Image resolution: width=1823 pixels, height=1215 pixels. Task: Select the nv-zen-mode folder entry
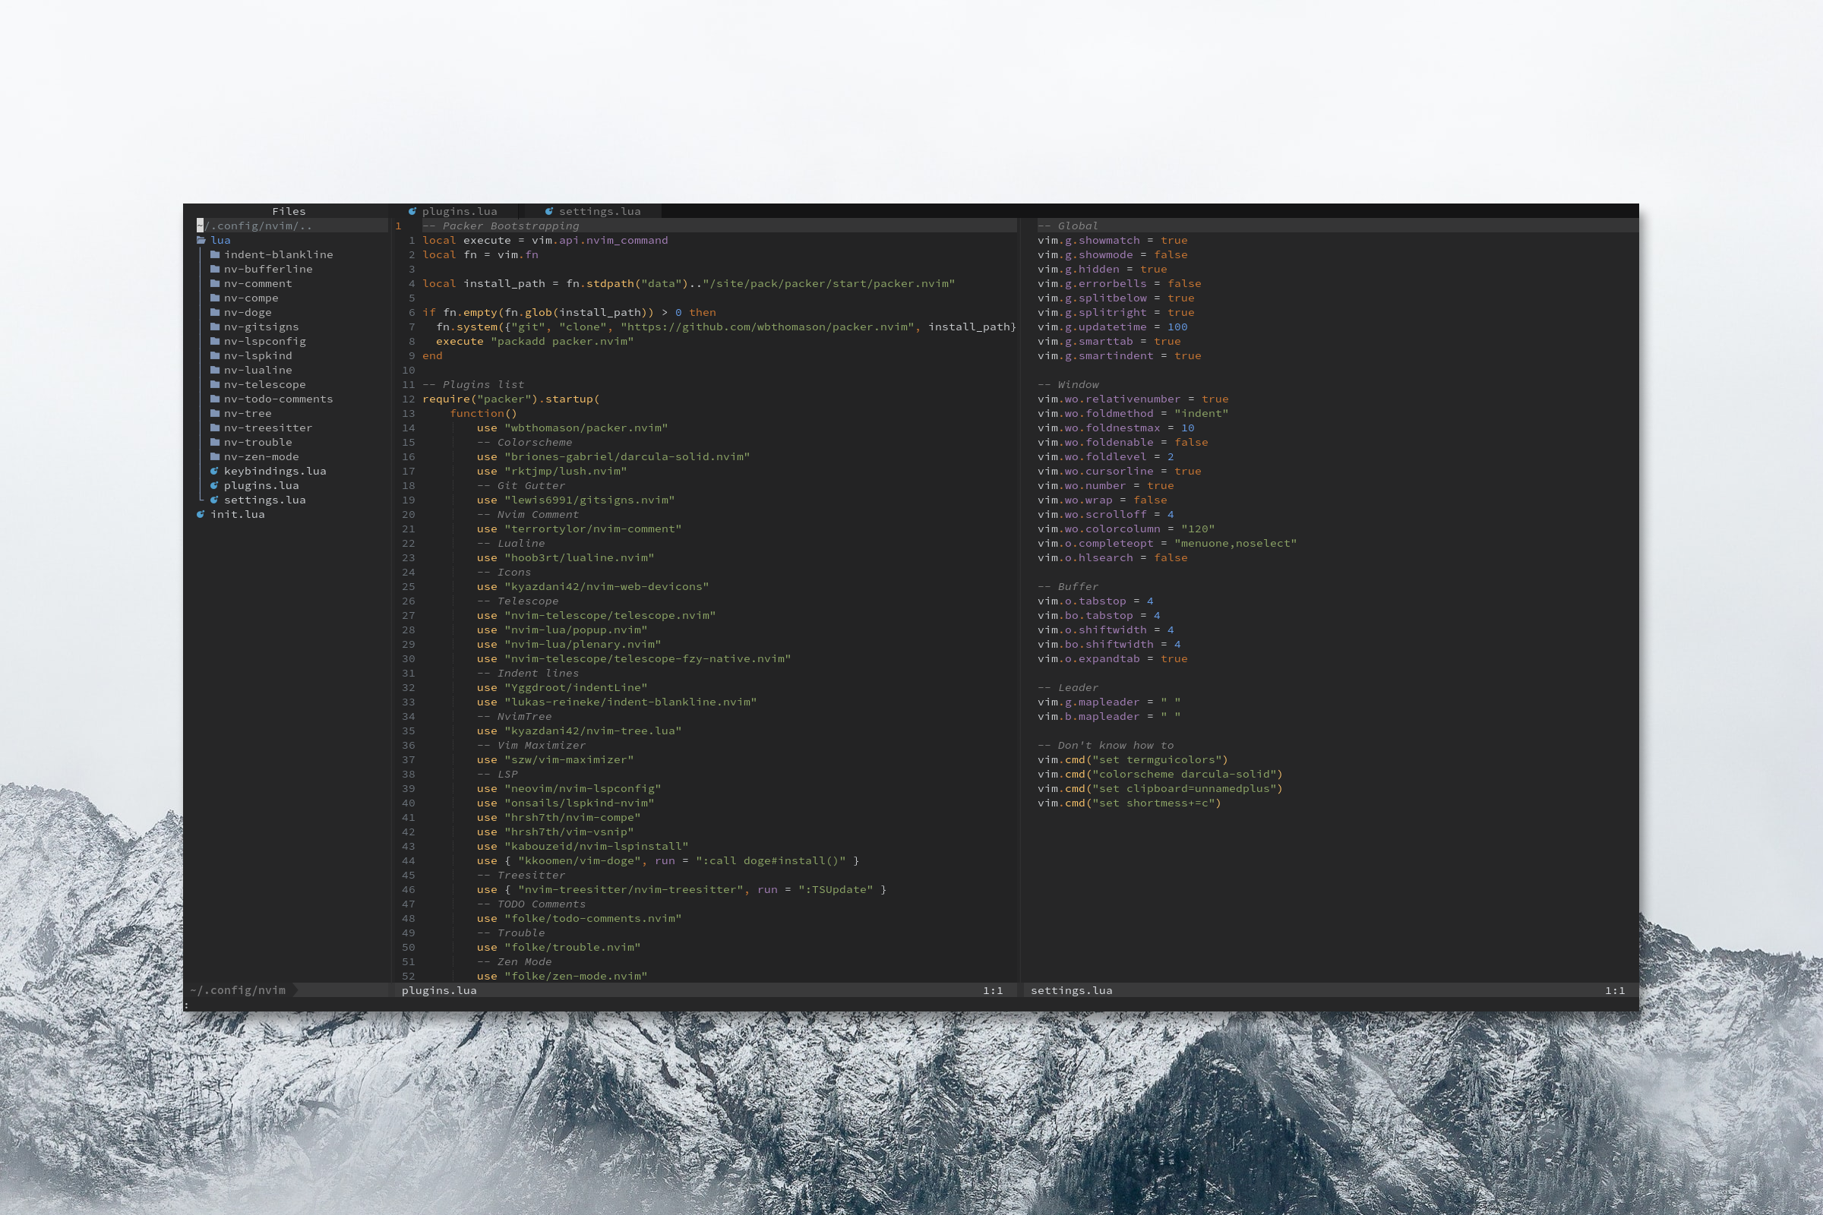[261, 457]
